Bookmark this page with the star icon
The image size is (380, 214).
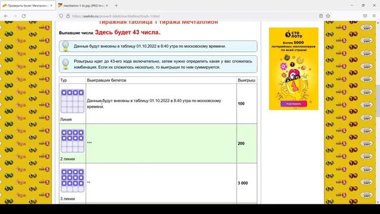[x=328, y=16]
